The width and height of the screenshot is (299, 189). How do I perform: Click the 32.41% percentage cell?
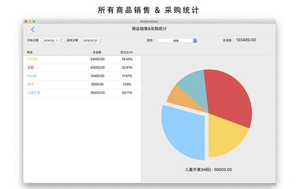(127, 68)
